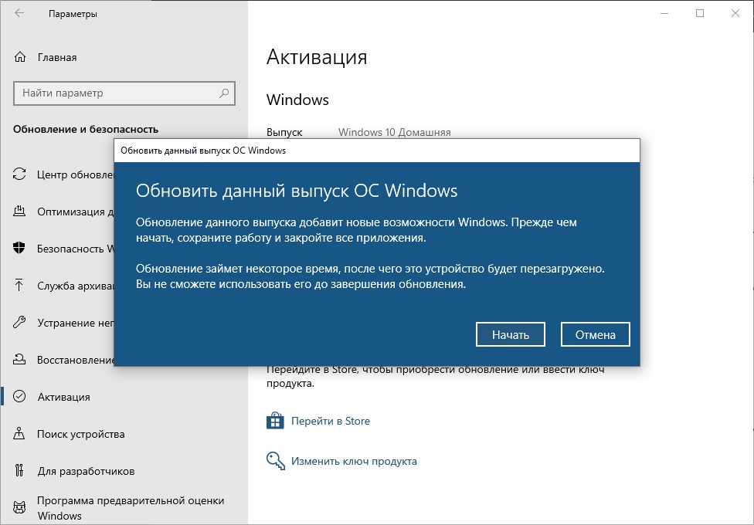This screenshot has width=754, height=525.
Task: Click Начать to begin edition upgrade
Action: pos(510,334)
